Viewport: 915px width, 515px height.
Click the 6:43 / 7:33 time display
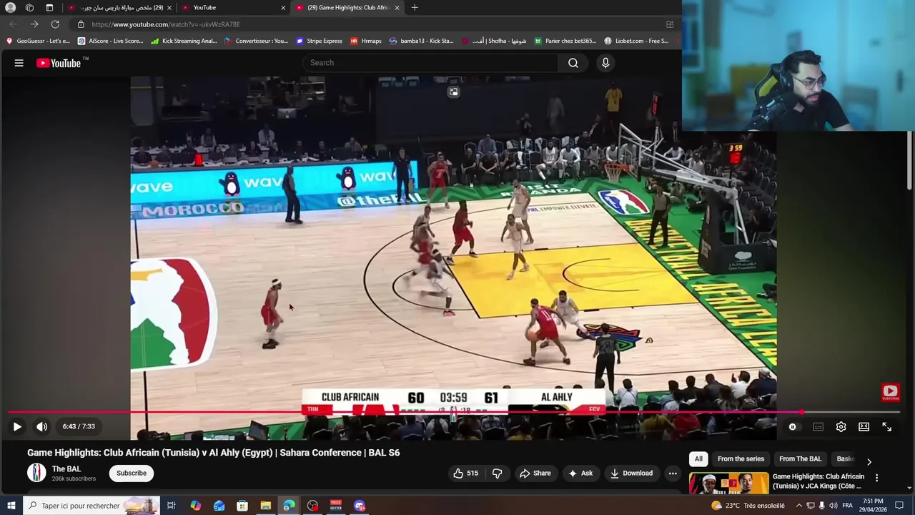[x=79, y=426]
